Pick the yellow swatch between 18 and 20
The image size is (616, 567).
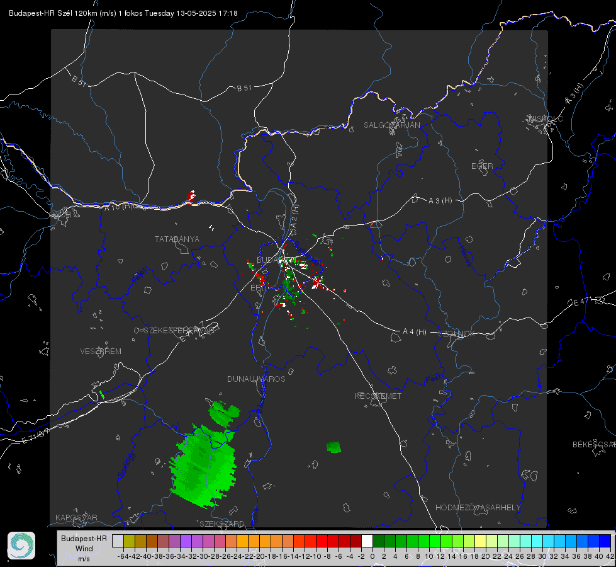point(481,541)
